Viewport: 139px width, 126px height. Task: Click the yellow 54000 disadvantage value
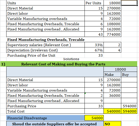pos(94,118)
